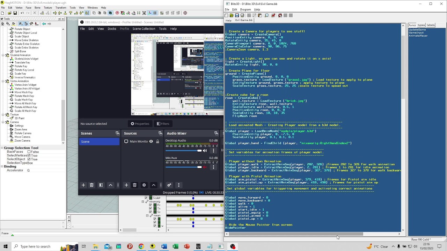Click New file icon in fragMOTION toolbar

pyautogui.click(x=3, y=13)
